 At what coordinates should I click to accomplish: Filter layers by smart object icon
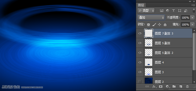186,11
